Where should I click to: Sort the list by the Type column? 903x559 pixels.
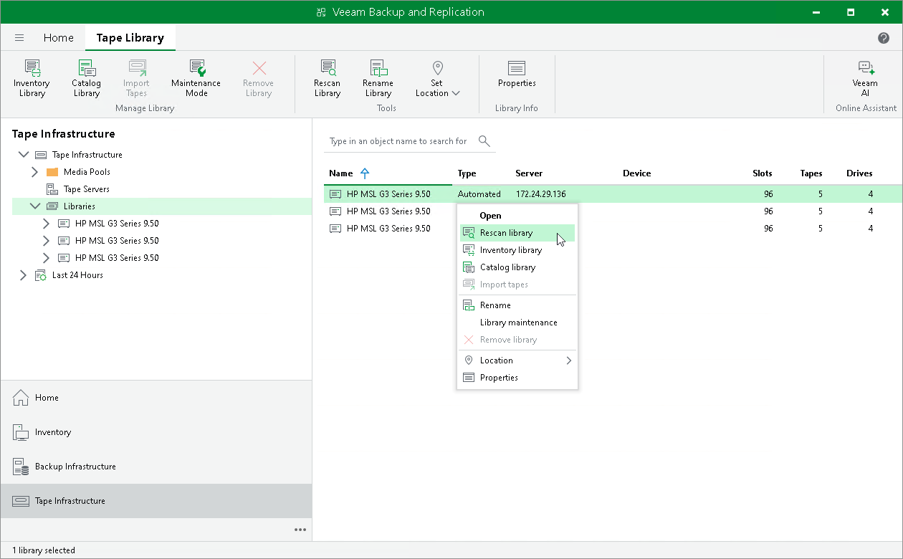pyautogui.click(x=467, y=173)
